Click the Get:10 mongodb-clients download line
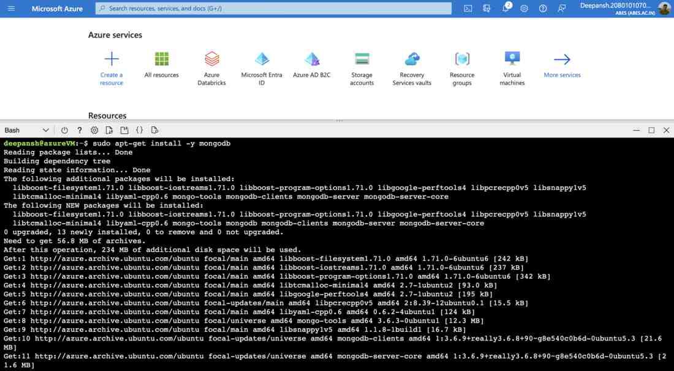 click(x=333, y=343)
